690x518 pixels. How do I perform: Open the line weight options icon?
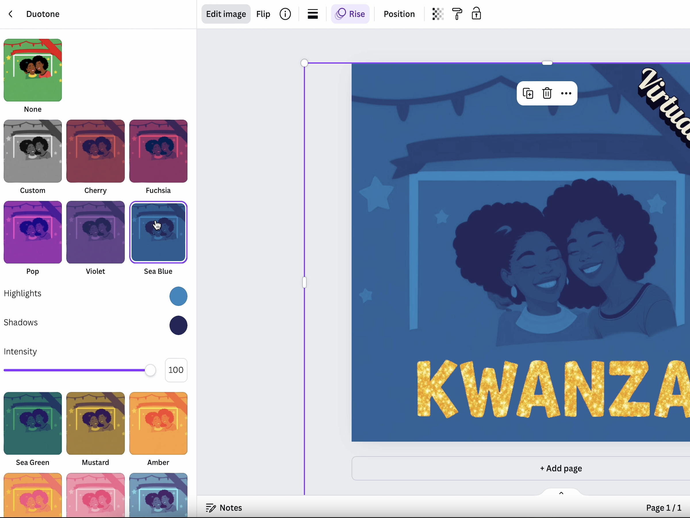(313, 14)
